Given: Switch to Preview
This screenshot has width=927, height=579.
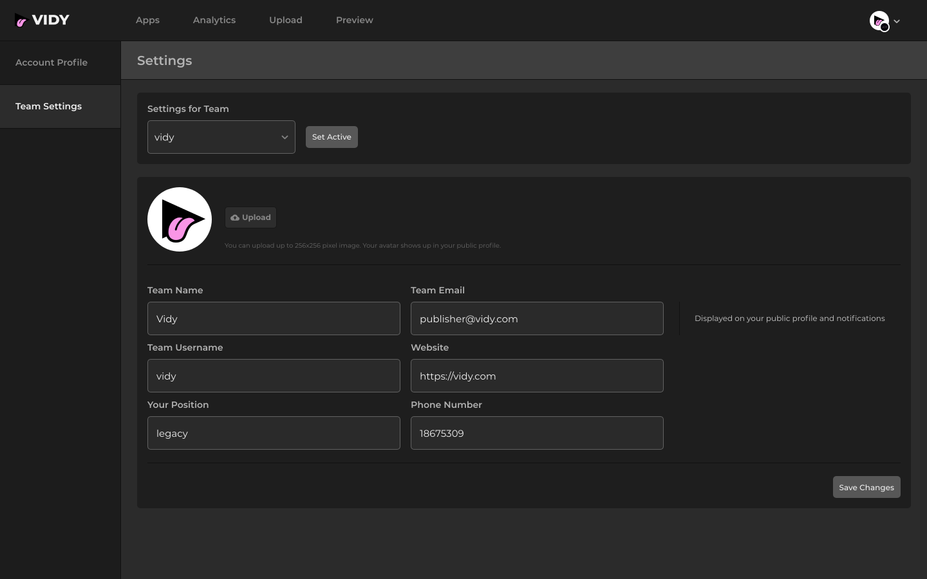Looking at the screenshot, I should coord(355,20).
